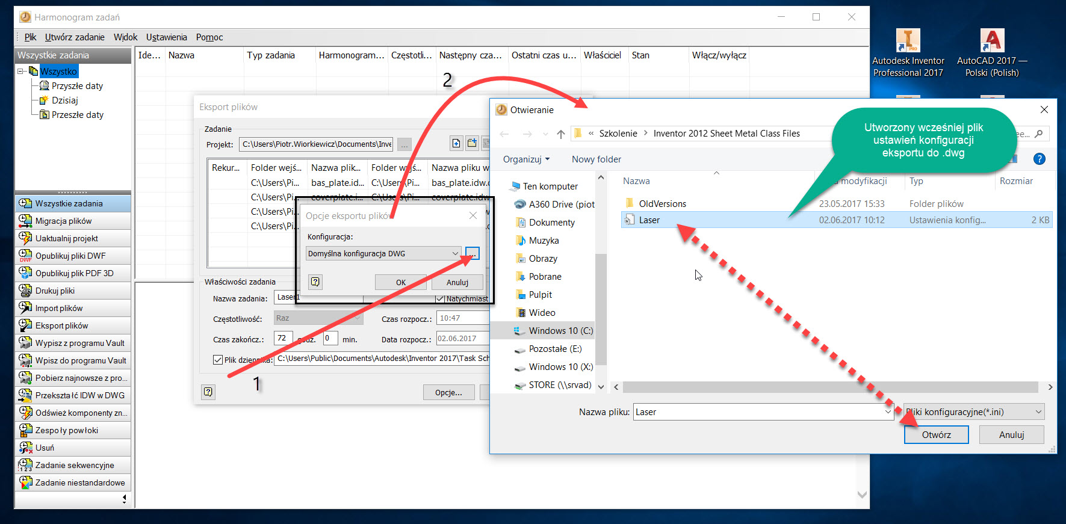The width and height of the screenshot is (1066, 524).
Task: Open the Konfiguracja dropdown list
Action: [x=455, y=254]
